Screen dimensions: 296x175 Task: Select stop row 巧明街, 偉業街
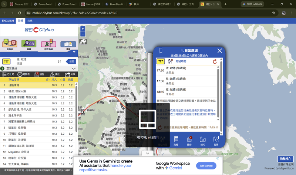coord(38,134)
